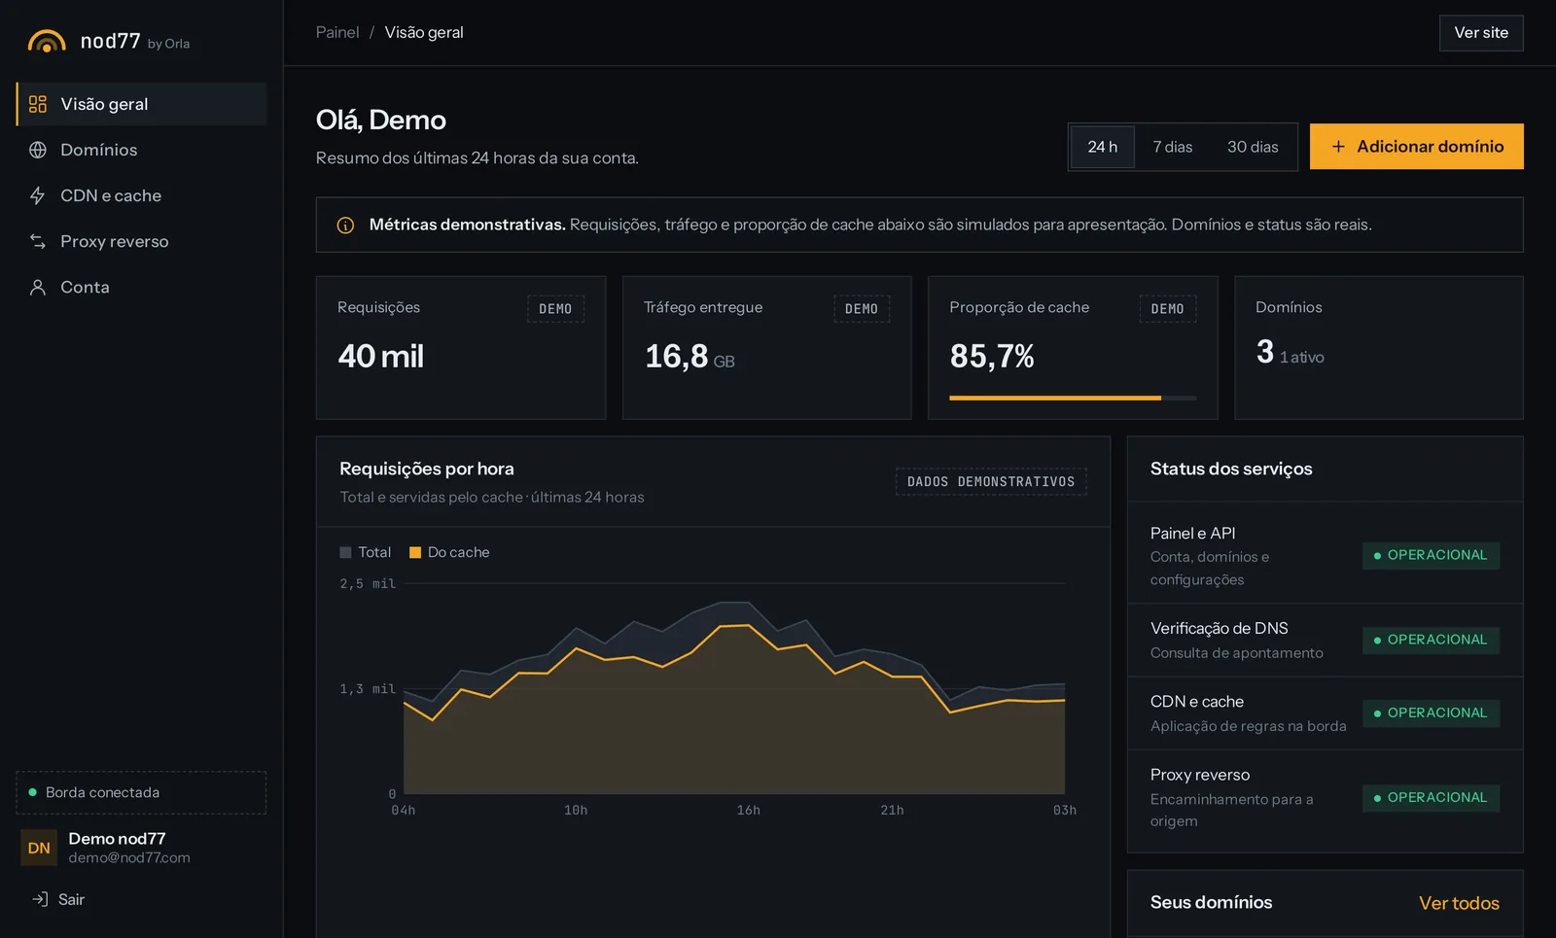Click the CDN e cache OPERACIONAL badge
The height and width of the screenshot is (938, 1556).
[x=1431, y=712]
